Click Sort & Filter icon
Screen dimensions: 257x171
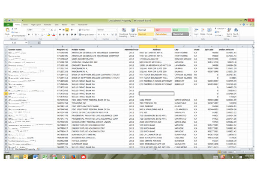pos(229,30)
